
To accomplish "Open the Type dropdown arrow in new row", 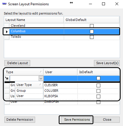I will 41,79.
